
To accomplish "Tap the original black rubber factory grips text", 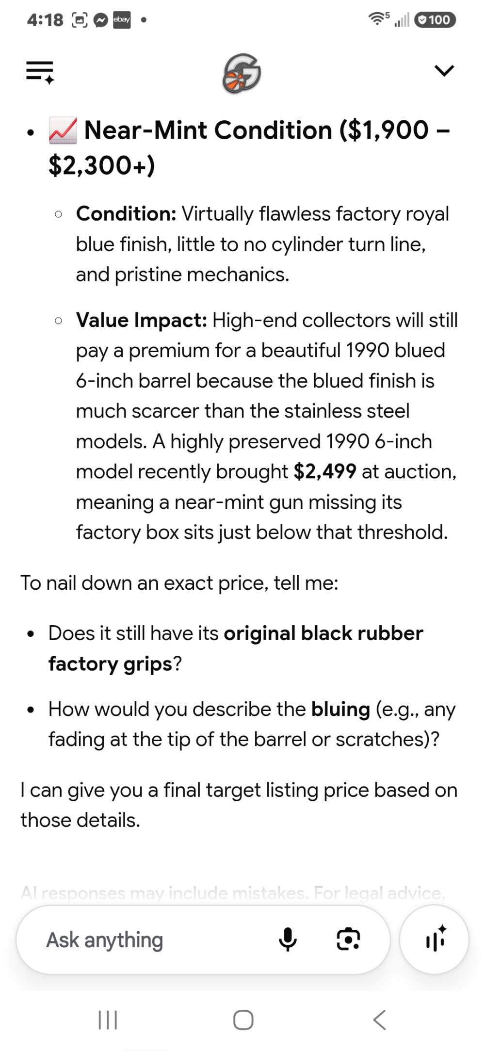I will pyautogui.click(x=236, y=648).
